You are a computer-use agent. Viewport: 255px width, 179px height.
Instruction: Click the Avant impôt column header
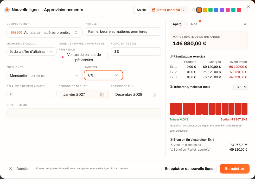(x=238, y=62)
